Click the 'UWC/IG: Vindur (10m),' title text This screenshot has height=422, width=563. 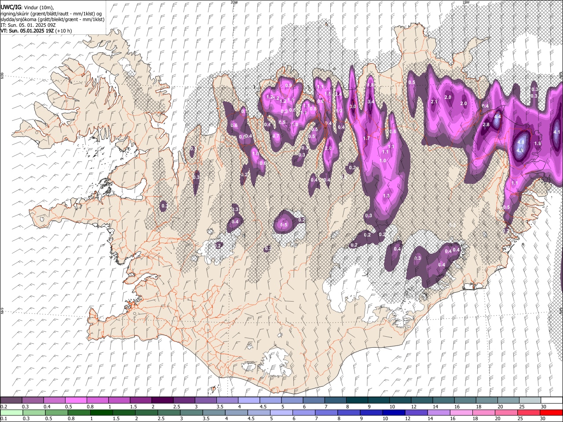27,7
